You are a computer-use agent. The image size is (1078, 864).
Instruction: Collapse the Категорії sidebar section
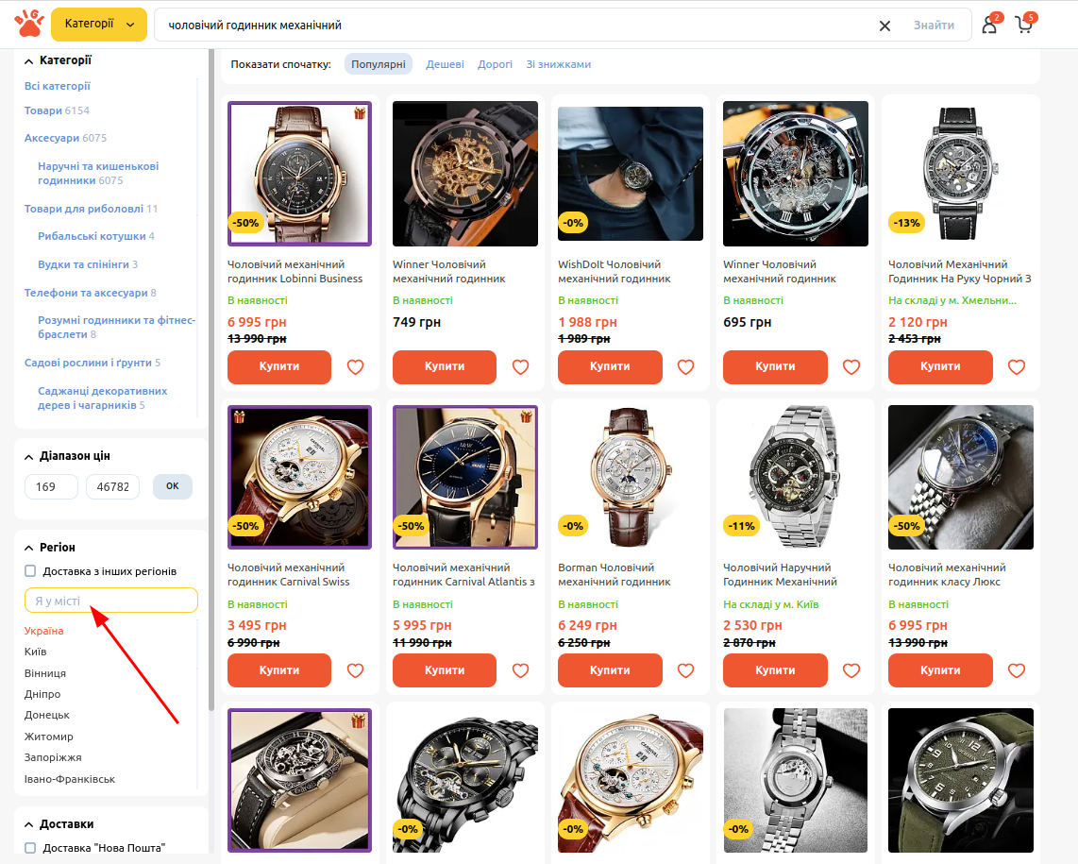click(28, 60)
